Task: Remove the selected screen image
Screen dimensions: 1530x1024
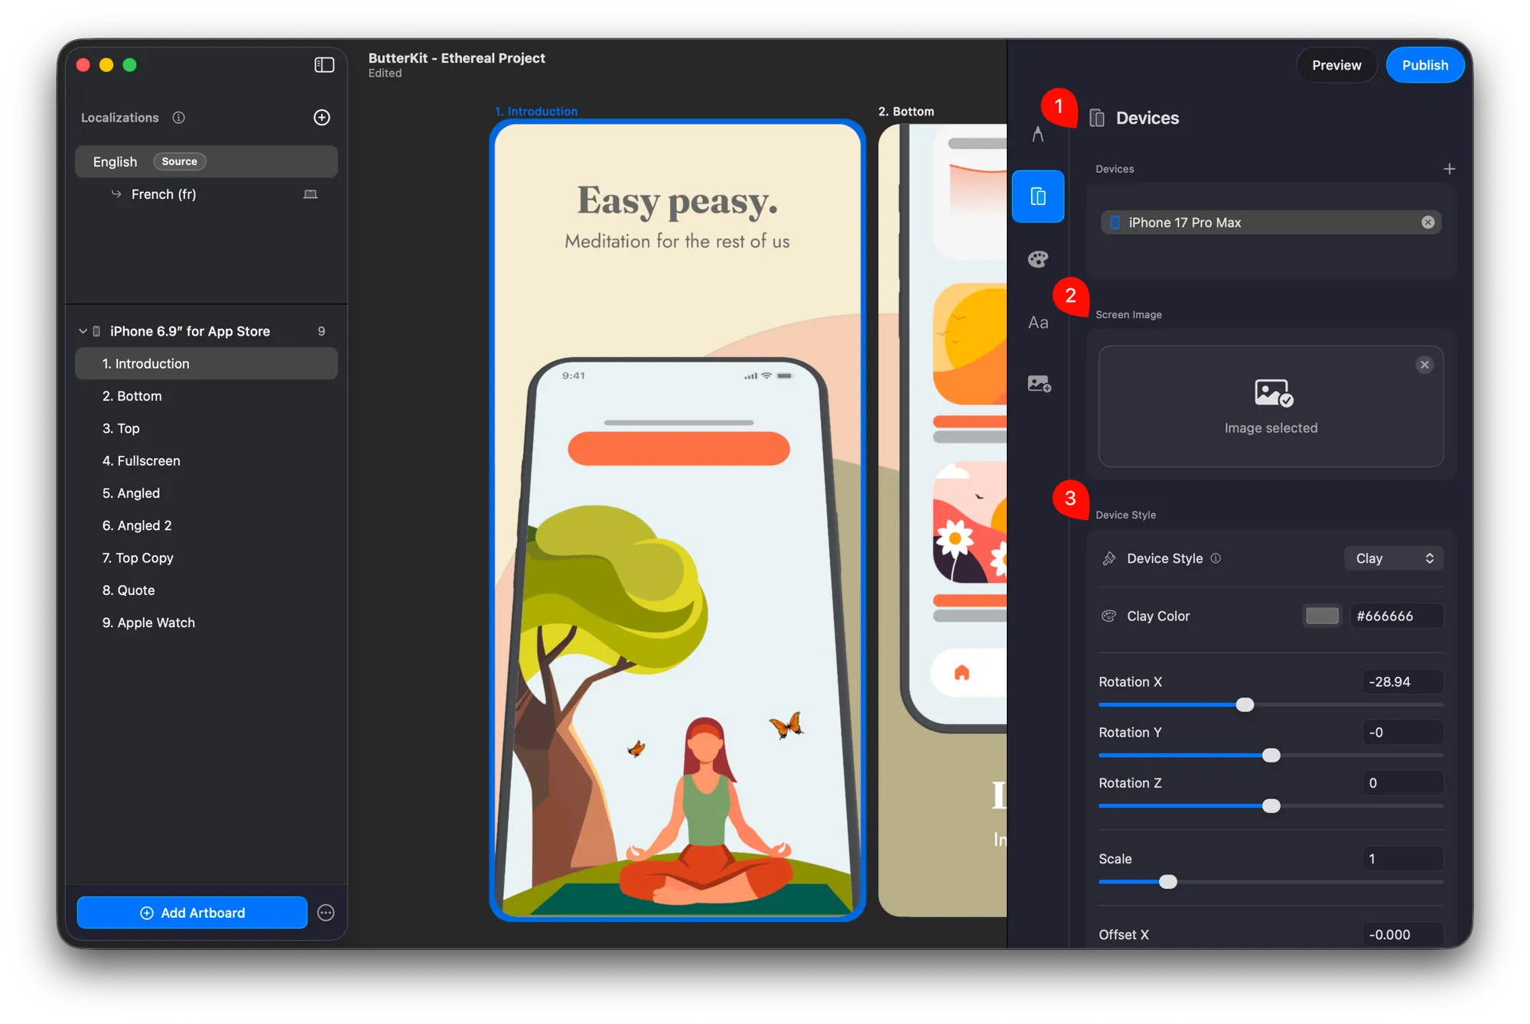Action: (x=1424, y=365)
